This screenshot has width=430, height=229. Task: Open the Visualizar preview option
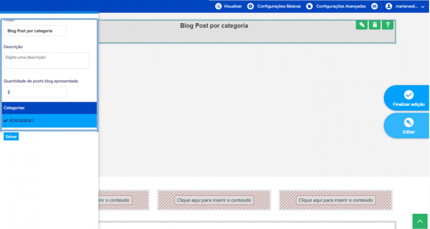[233, 6]
